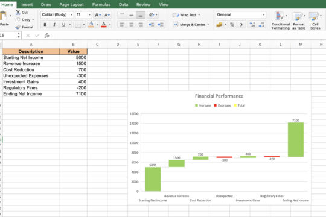Image resolution: width=326 pixels, height=217 pixels.
Task: Decrease font size with small A
Action: (x=107, y=15)
